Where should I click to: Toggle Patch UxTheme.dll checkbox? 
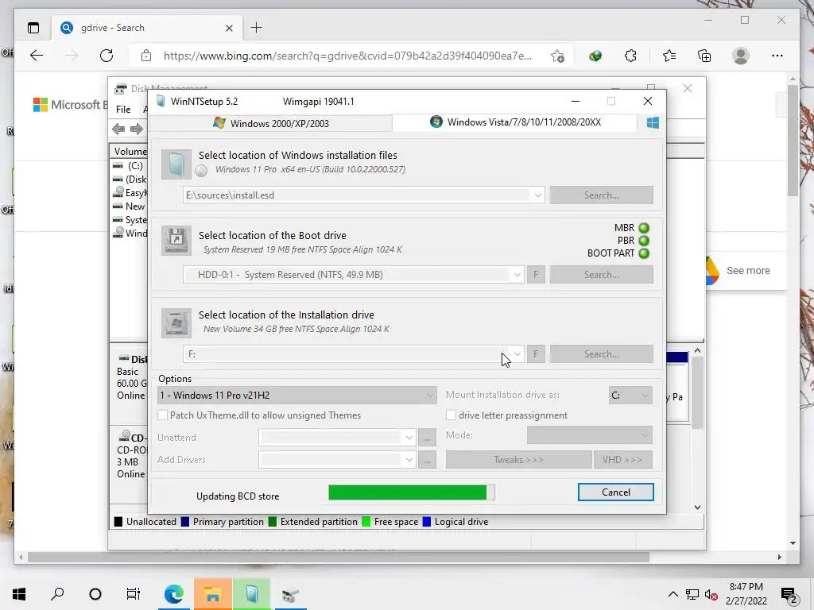pos(162,415)
